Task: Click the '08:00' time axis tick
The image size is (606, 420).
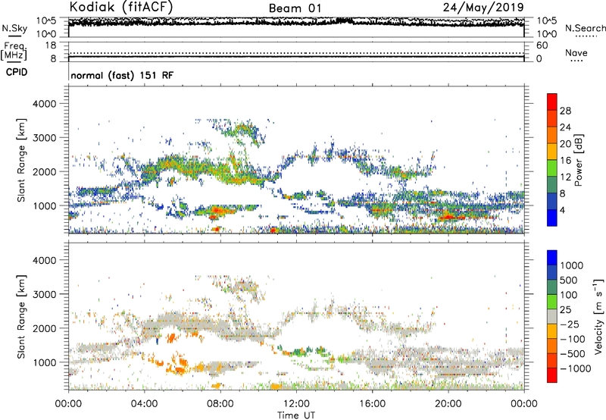Action: 220,404
